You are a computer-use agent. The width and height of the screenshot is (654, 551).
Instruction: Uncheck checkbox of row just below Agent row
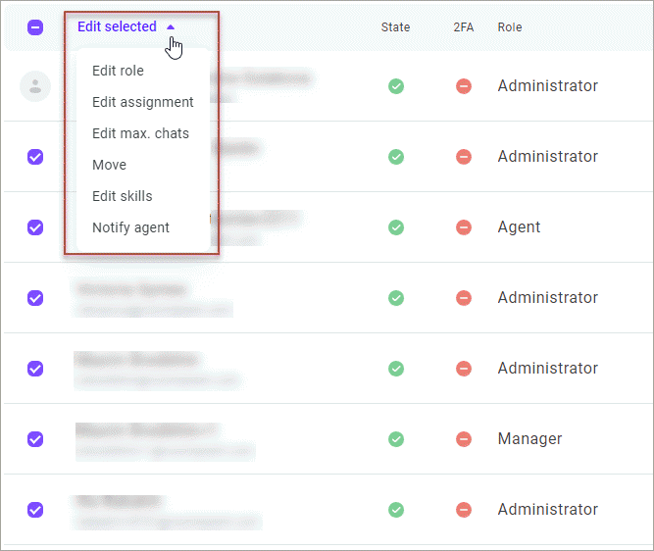pos(35,298)
